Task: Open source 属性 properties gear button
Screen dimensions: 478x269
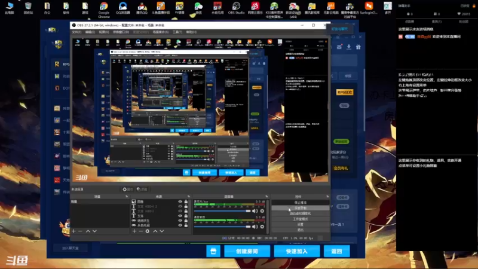Action: (x=128, y=189)
